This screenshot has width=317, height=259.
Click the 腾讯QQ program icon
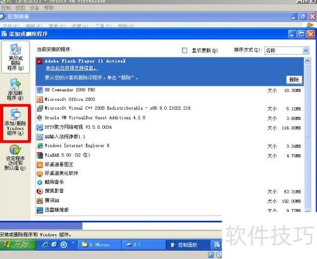click(40, 201)
